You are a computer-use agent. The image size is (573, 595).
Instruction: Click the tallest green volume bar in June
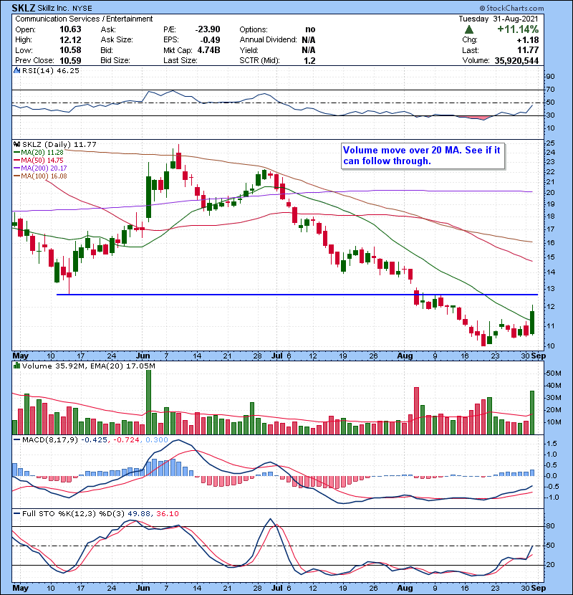(x=149, y=402)
